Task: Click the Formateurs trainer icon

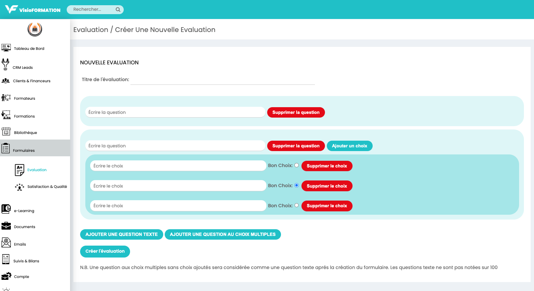Action: 6,98
